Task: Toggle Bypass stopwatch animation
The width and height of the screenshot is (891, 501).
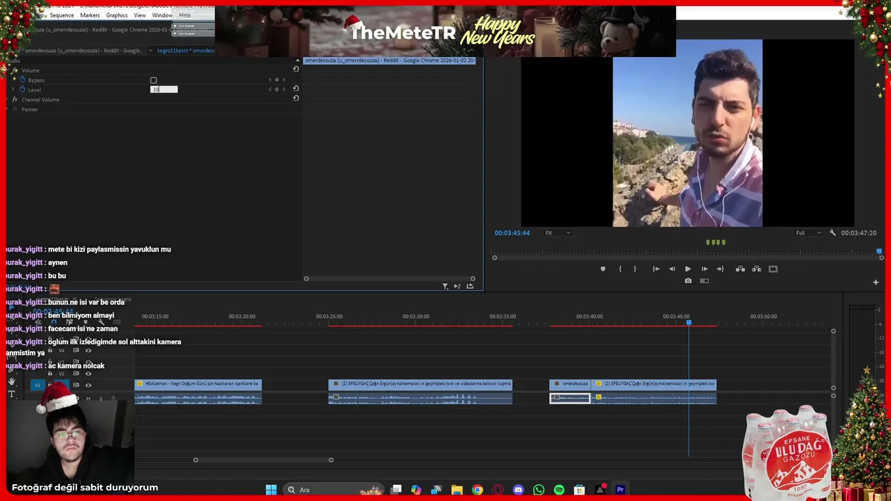Action: click(x=22, y=80)
